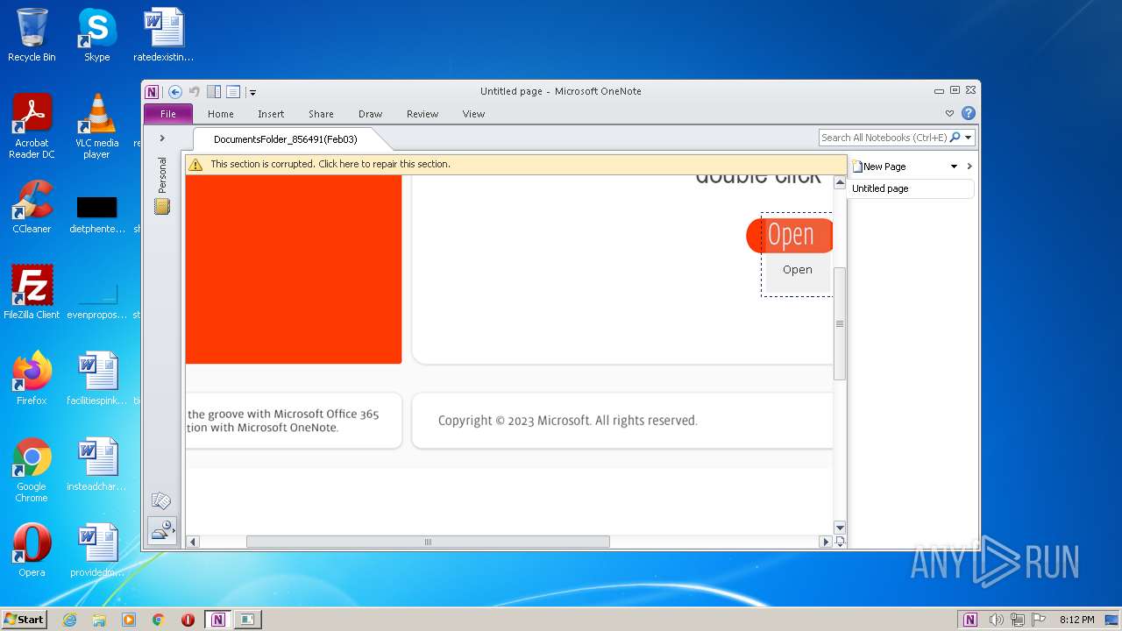This screenshot has height=631, width=1122.
Task: Click the OneNote taskbar button
Action: click(x=218, y=620)
